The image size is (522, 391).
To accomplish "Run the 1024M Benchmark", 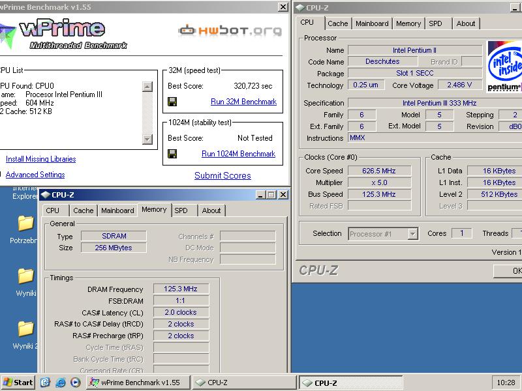I will point(238,154).
